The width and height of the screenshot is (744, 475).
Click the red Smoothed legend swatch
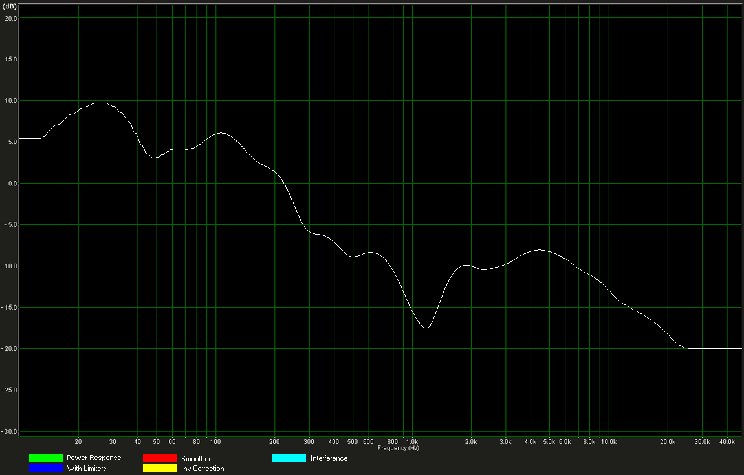[159, 458]
